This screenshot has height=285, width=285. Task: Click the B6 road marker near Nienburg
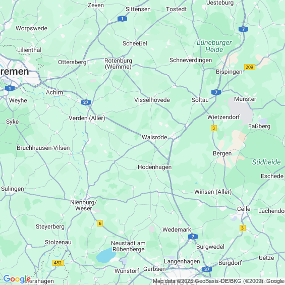point(100,223)
